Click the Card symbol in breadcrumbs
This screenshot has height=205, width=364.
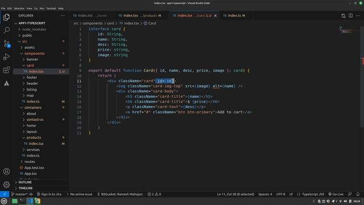point(150,23)
